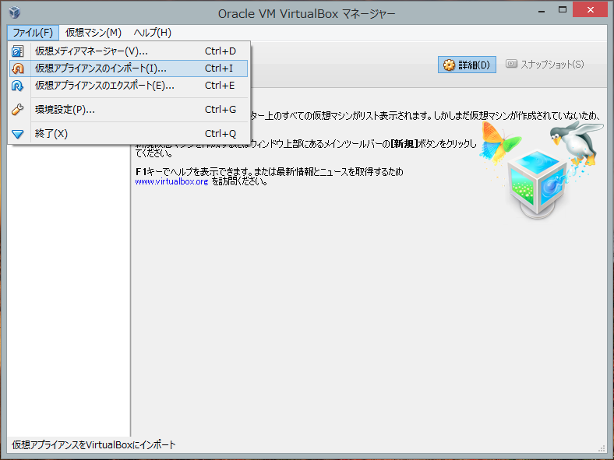
Task: Select 終了(X) to quit VirtualBox
Action: (x=129, y=134)
